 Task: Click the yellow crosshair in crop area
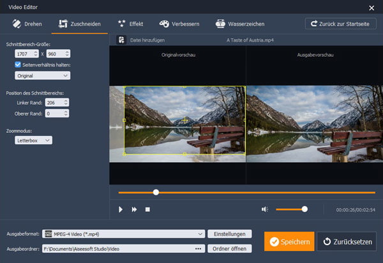click(x=185, y=120)
